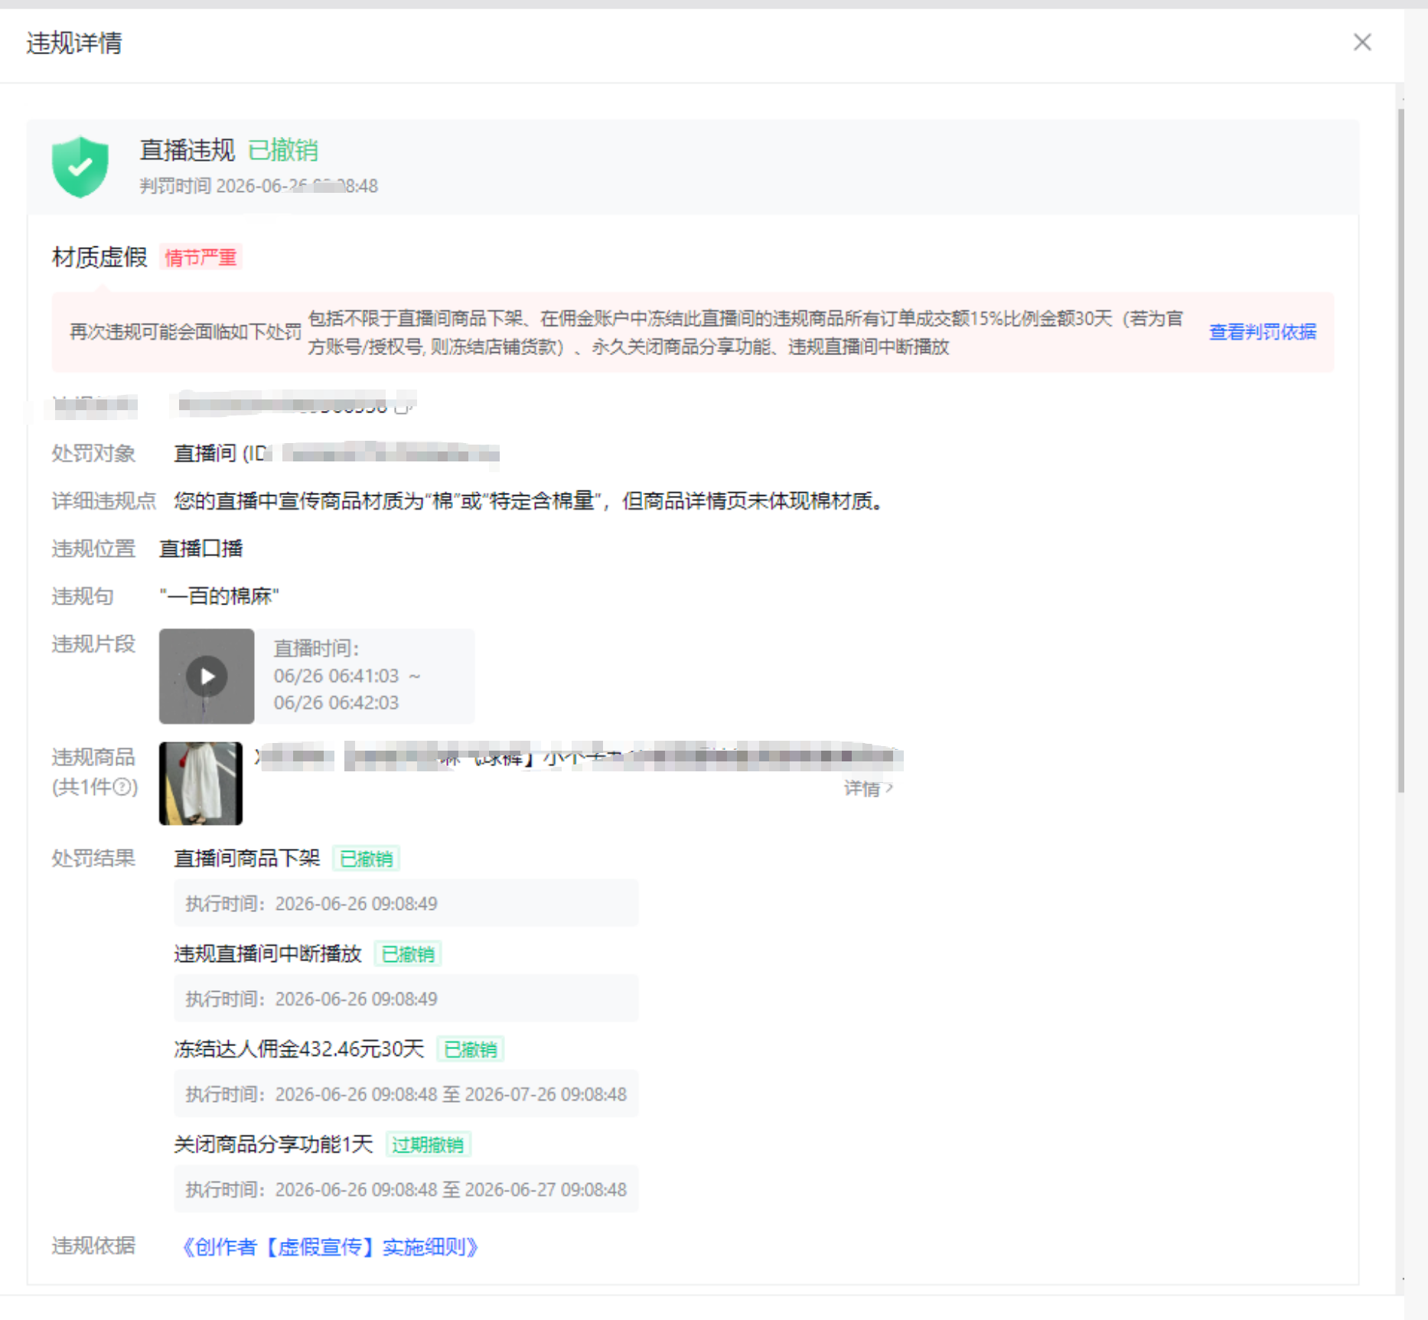Open the 查看判罚依据 link
1428x1320 pixels.
[1263, 331]
